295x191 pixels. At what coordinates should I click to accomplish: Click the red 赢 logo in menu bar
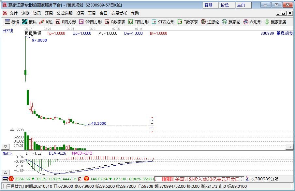click(5, 13)
